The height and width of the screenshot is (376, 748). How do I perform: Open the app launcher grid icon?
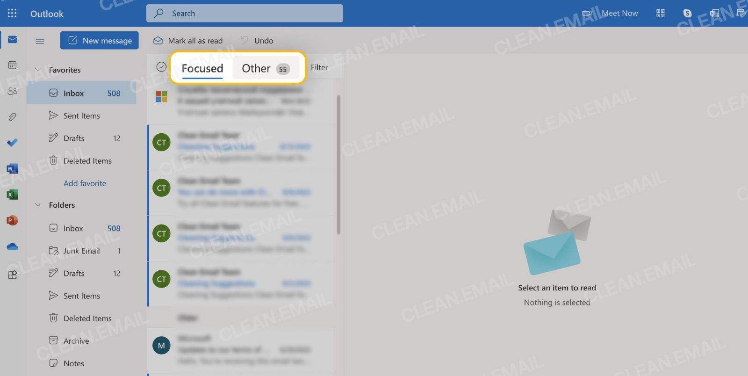click(12, 13)
